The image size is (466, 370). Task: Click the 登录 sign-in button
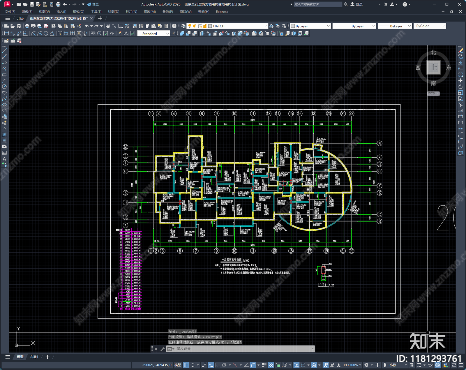pos(357,4)
